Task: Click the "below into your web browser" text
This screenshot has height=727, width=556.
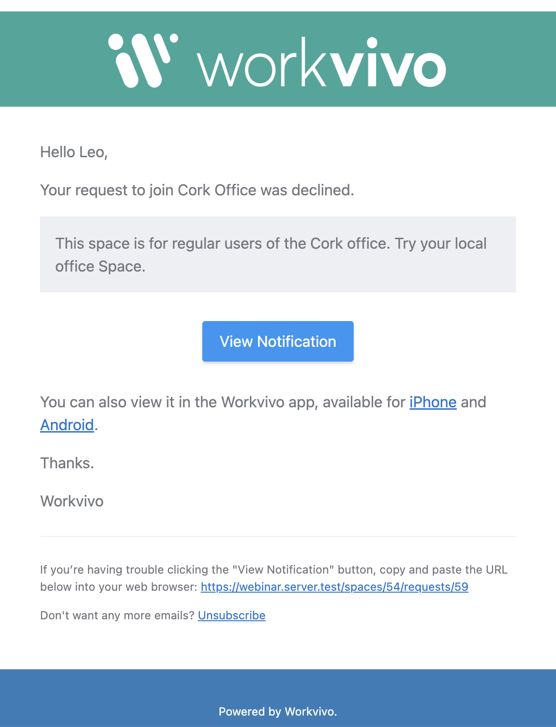Action: pos(119,587)
